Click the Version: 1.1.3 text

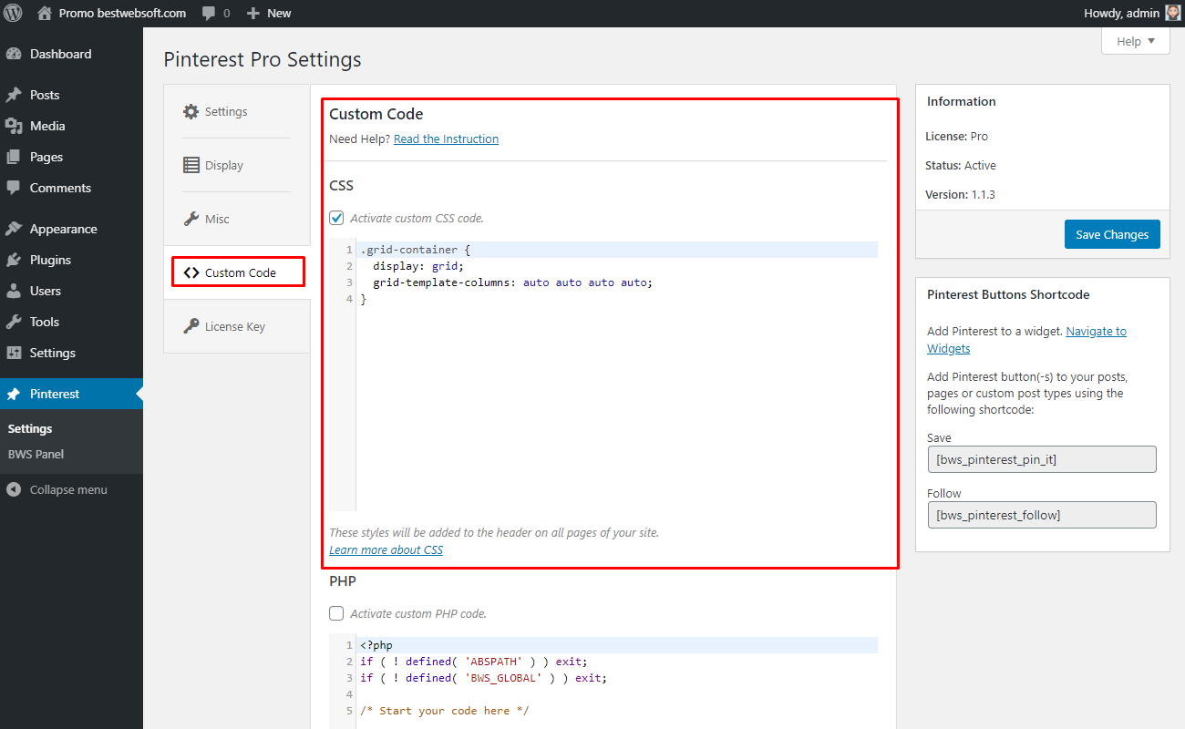(x=960, y=194)
